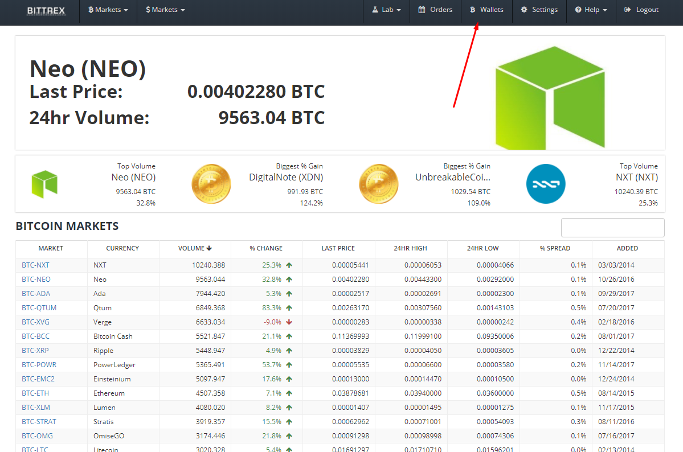Go to Wallets
Image resolution: width=683 pixels, height=452 pixels.
[486, 10]
